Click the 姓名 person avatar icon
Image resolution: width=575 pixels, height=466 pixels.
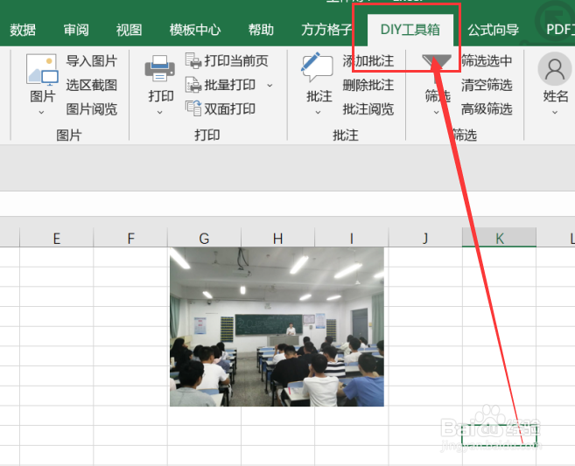click(555, 68)
